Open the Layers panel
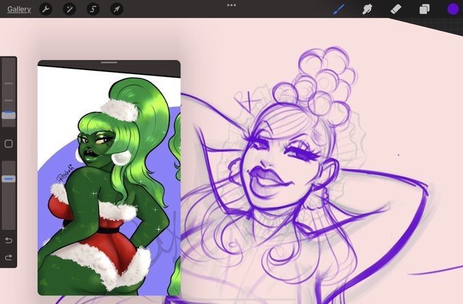Screen dimensions: 463x304 point(424,9)
